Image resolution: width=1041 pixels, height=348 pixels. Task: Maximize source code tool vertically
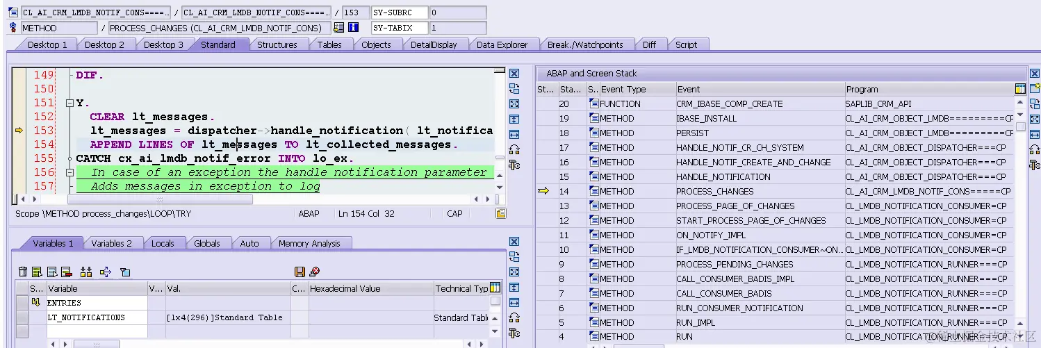click(514, 119)
